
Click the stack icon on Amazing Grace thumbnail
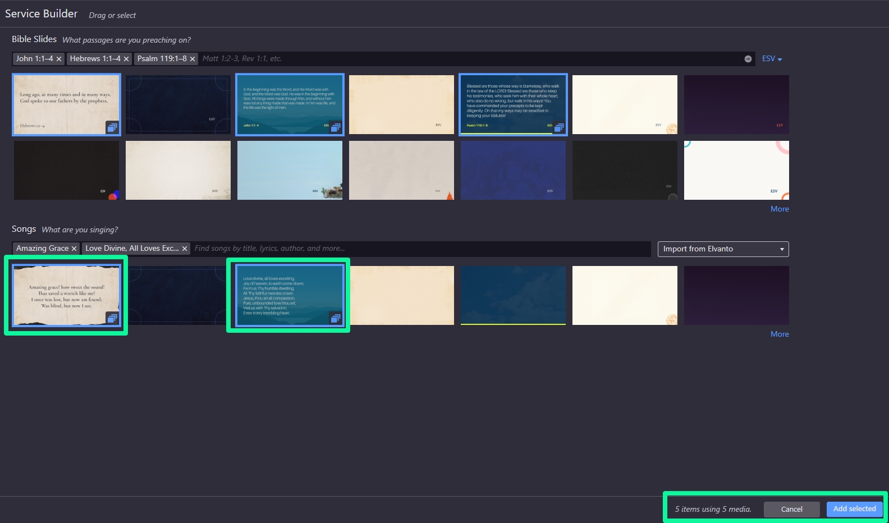tap(112, 318)
